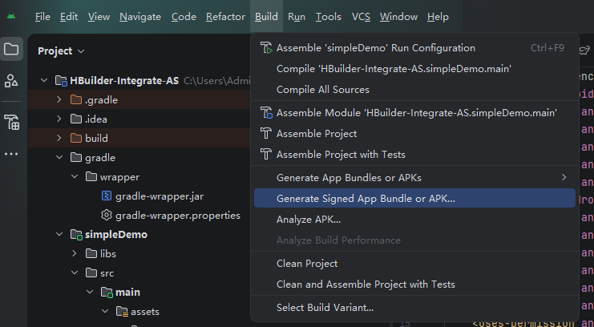Close the open Build menu
This screenshot has height=327, width=594.
(266, 17)
